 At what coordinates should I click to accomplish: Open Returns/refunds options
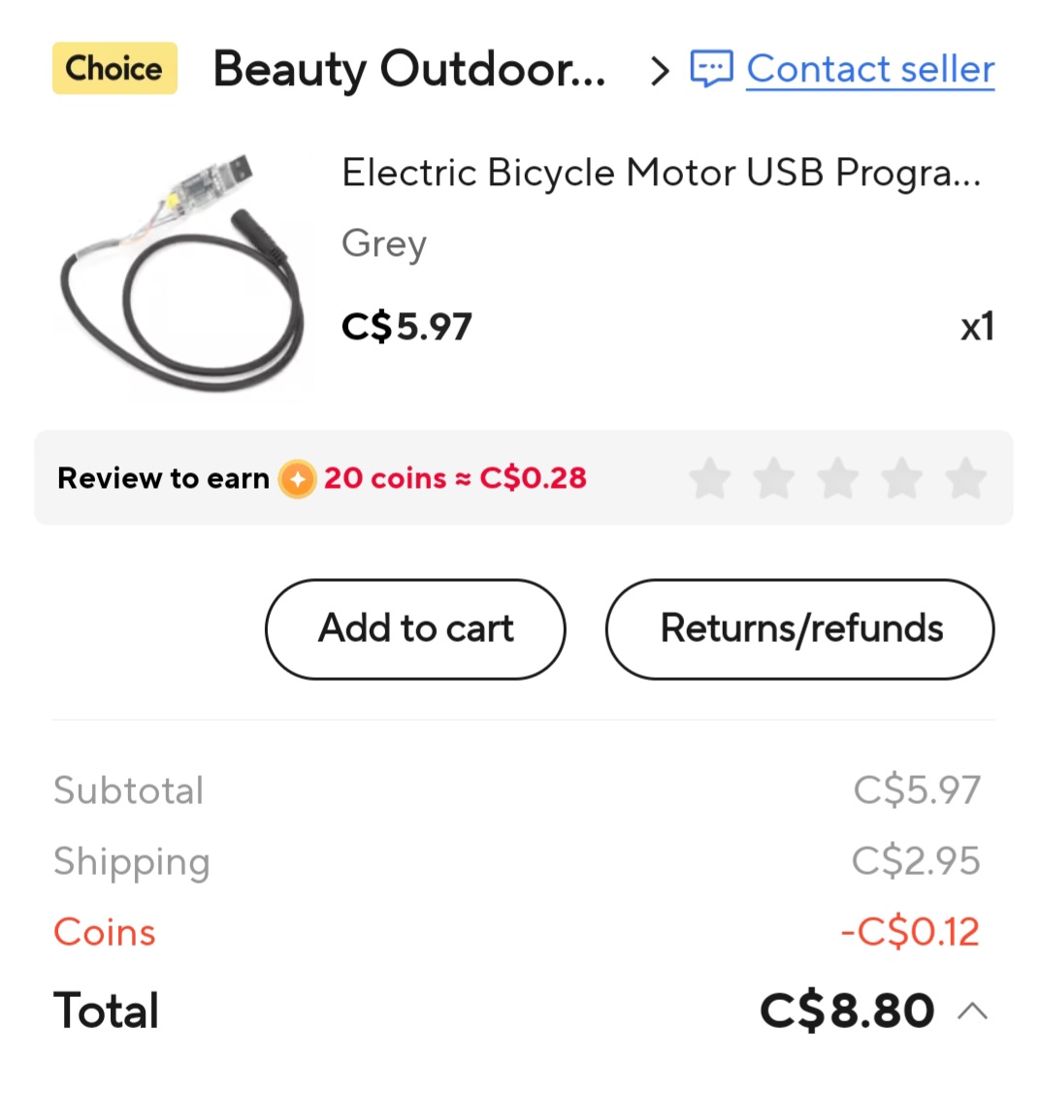click(x=800, y=628)
